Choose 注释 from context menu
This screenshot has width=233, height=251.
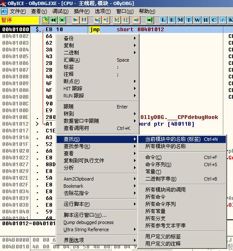click(98, 74)
